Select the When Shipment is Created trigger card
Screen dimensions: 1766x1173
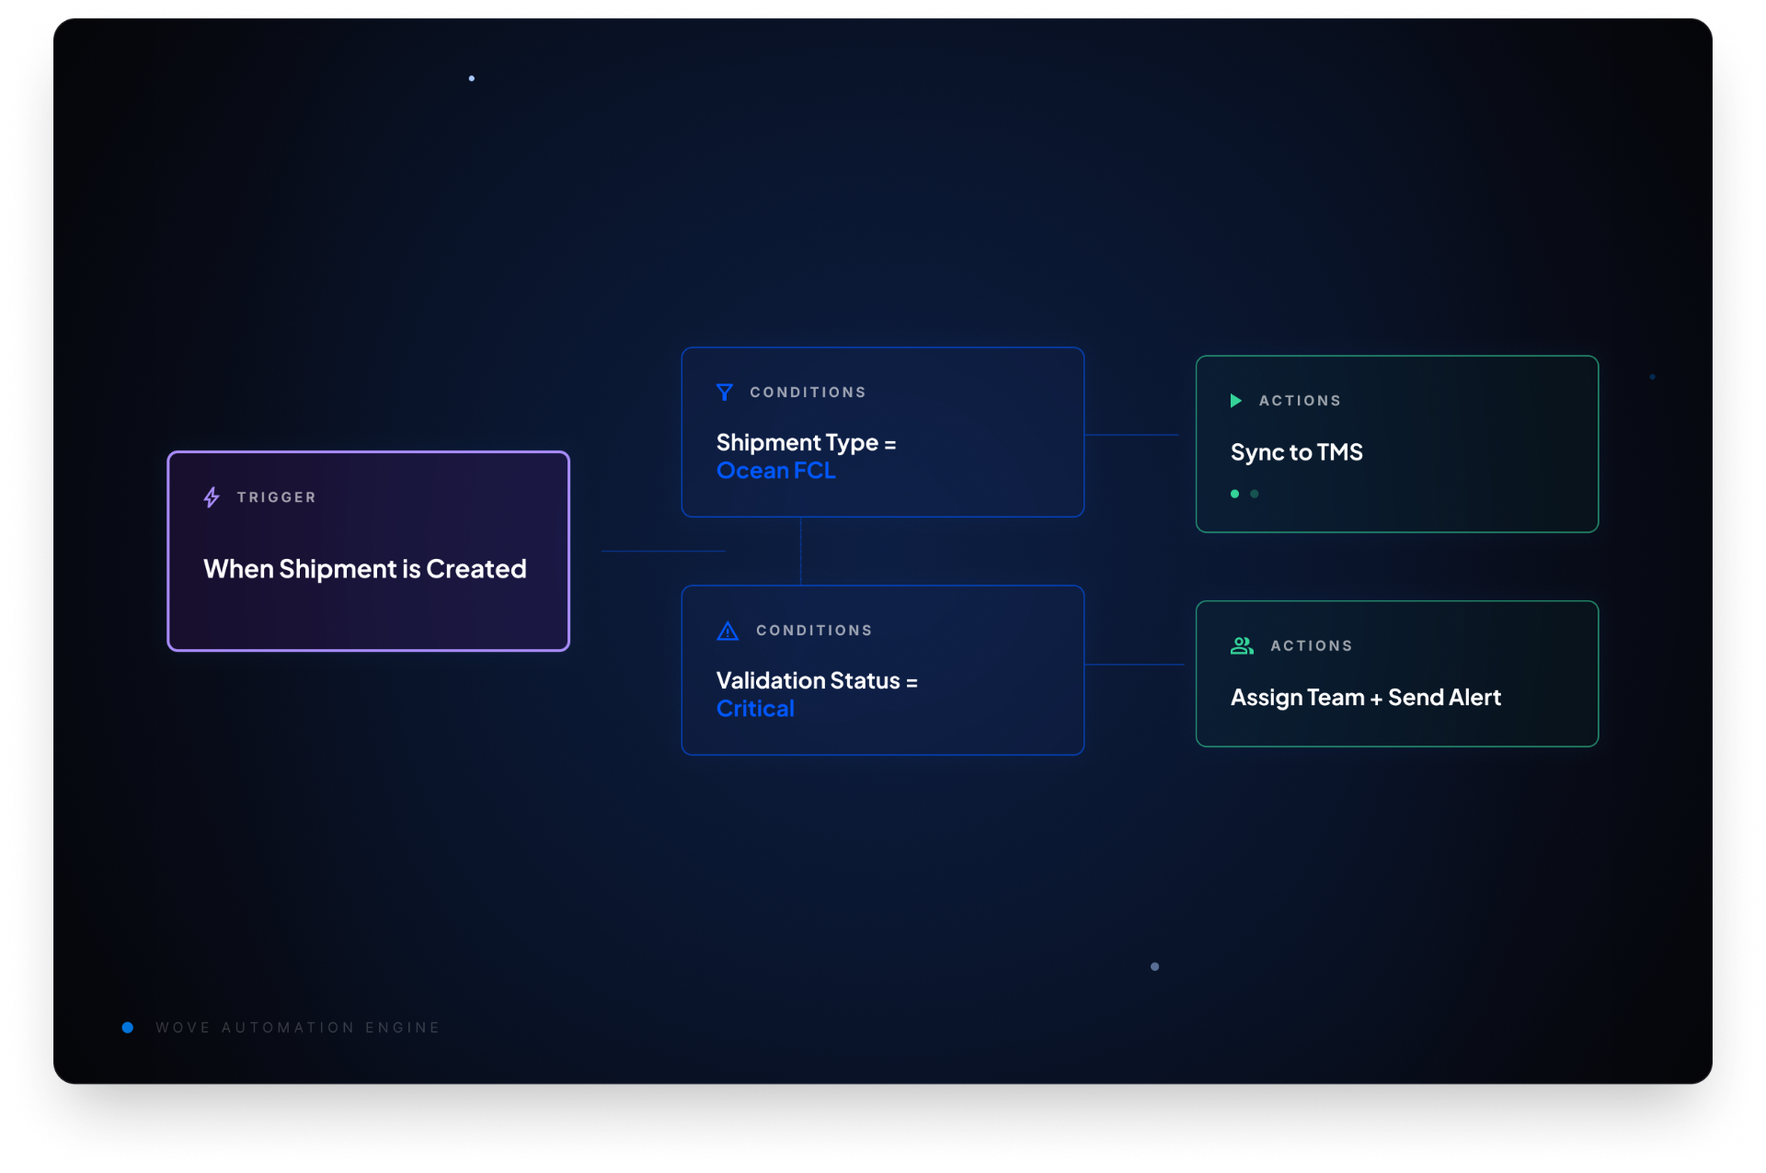coord(367,551)
